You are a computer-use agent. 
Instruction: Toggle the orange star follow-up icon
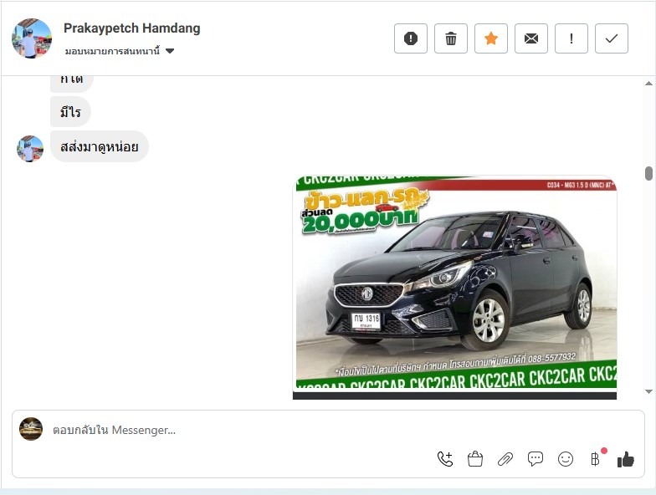[490, 38]
